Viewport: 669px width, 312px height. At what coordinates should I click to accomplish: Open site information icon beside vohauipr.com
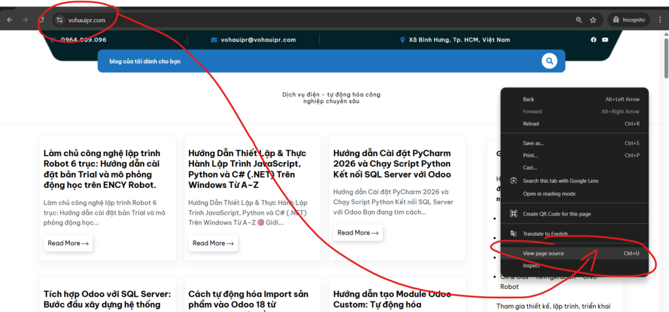[59, 20]
